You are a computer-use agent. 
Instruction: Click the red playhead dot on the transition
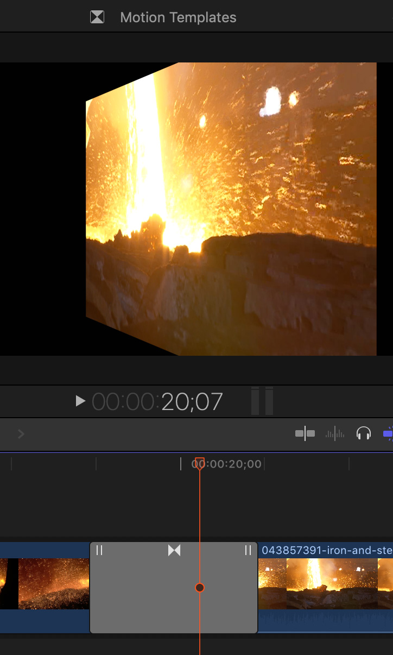pyautogui.click(x=200, y=588)
